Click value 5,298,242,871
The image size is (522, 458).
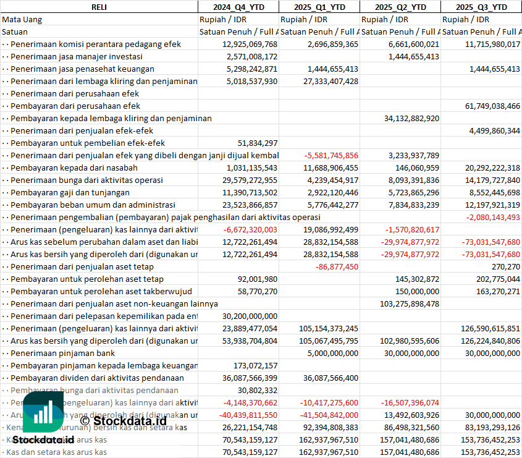(252, 69)
